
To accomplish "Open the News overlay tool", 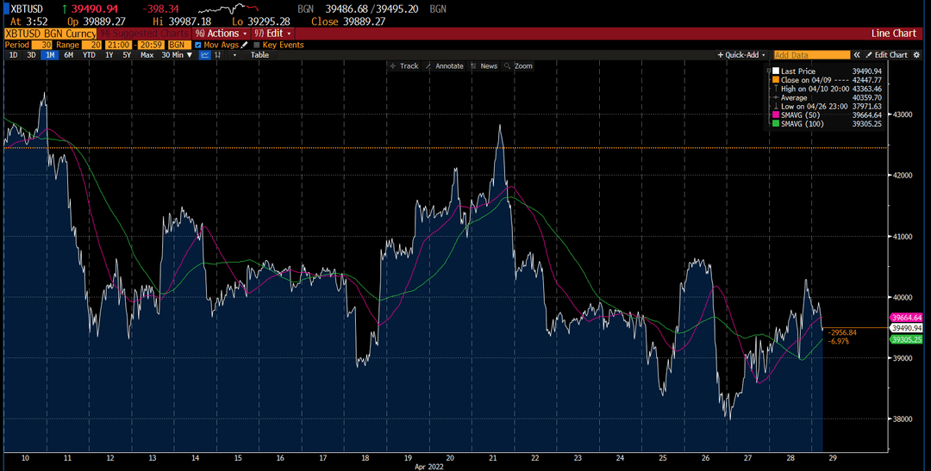I will tap(484, 65).
